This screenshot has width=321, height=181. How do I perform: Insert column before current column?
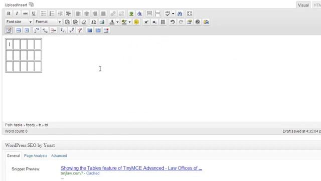63,30
